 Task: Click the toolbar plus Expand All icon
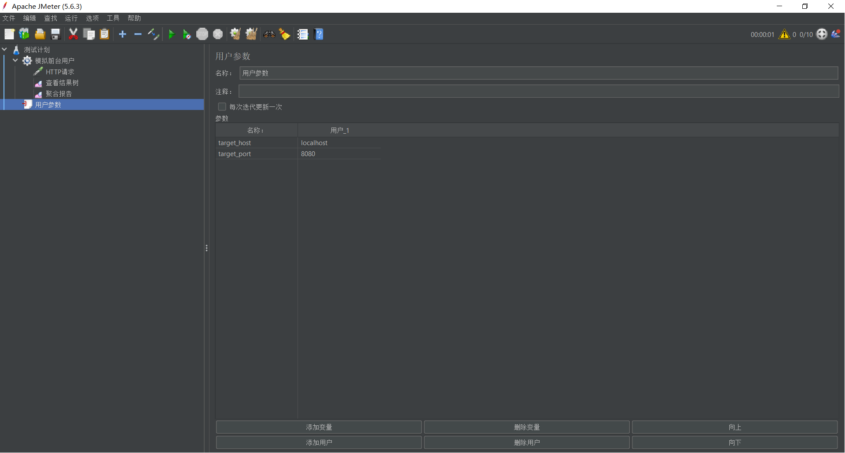point(123,34)
